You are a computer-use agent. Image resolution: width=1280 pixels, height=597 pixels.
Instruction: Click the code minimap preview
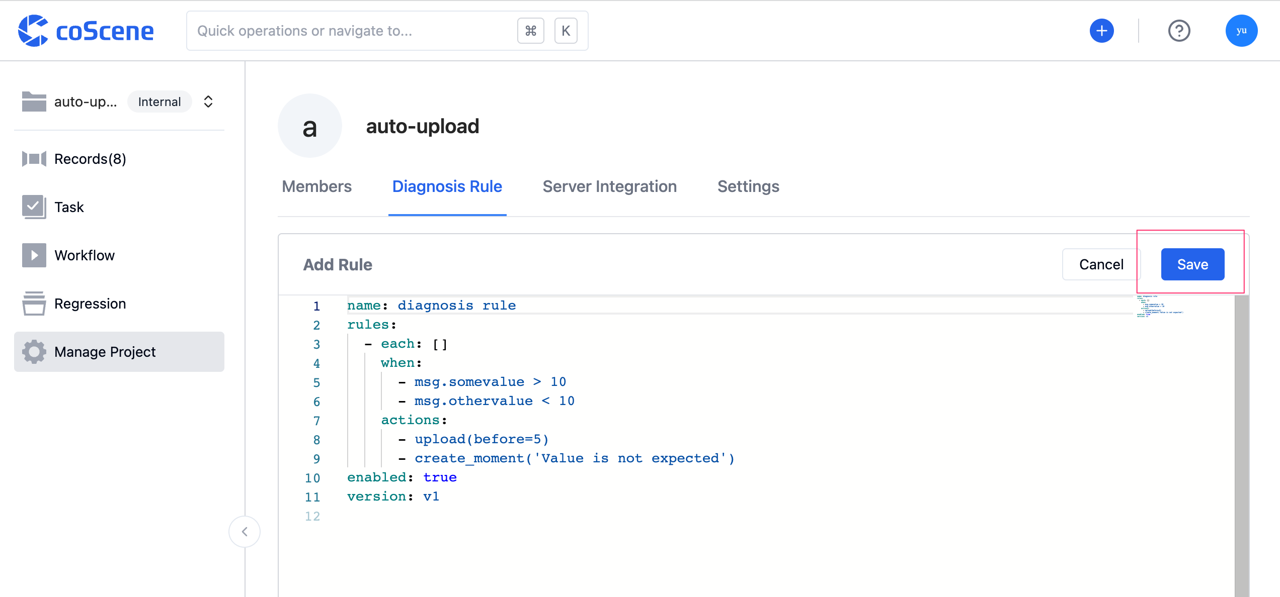click(x=1160, y=307)
